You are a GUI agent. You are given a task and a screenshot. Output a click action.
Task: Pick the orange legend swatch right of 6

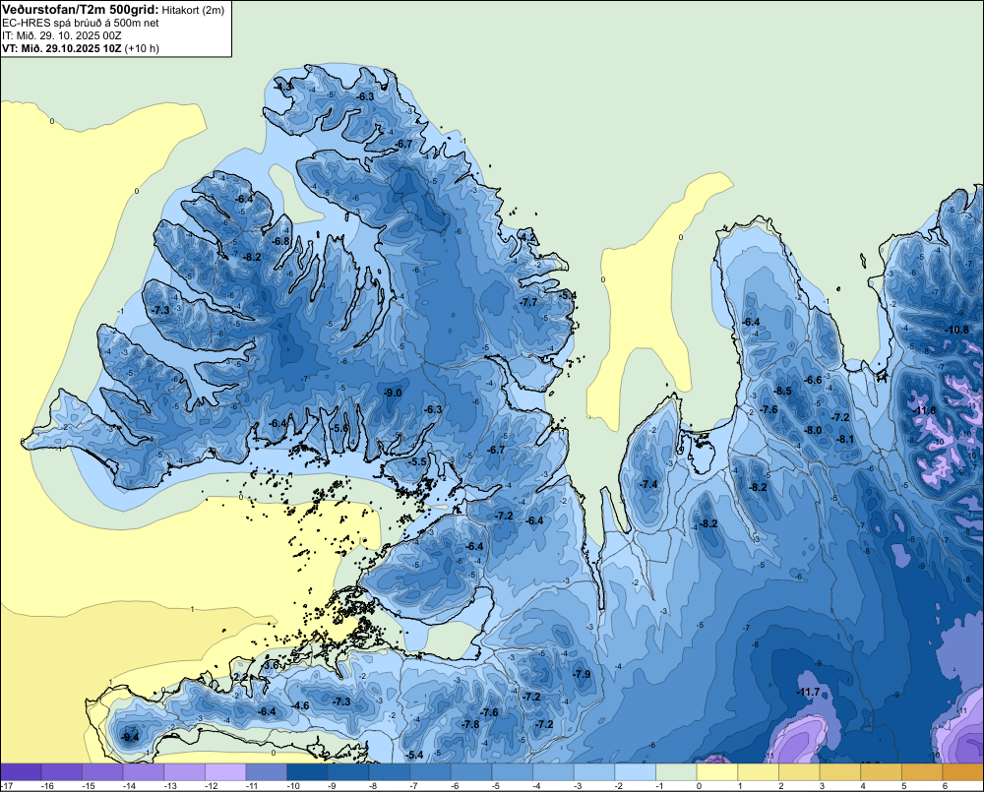[963, 772]
